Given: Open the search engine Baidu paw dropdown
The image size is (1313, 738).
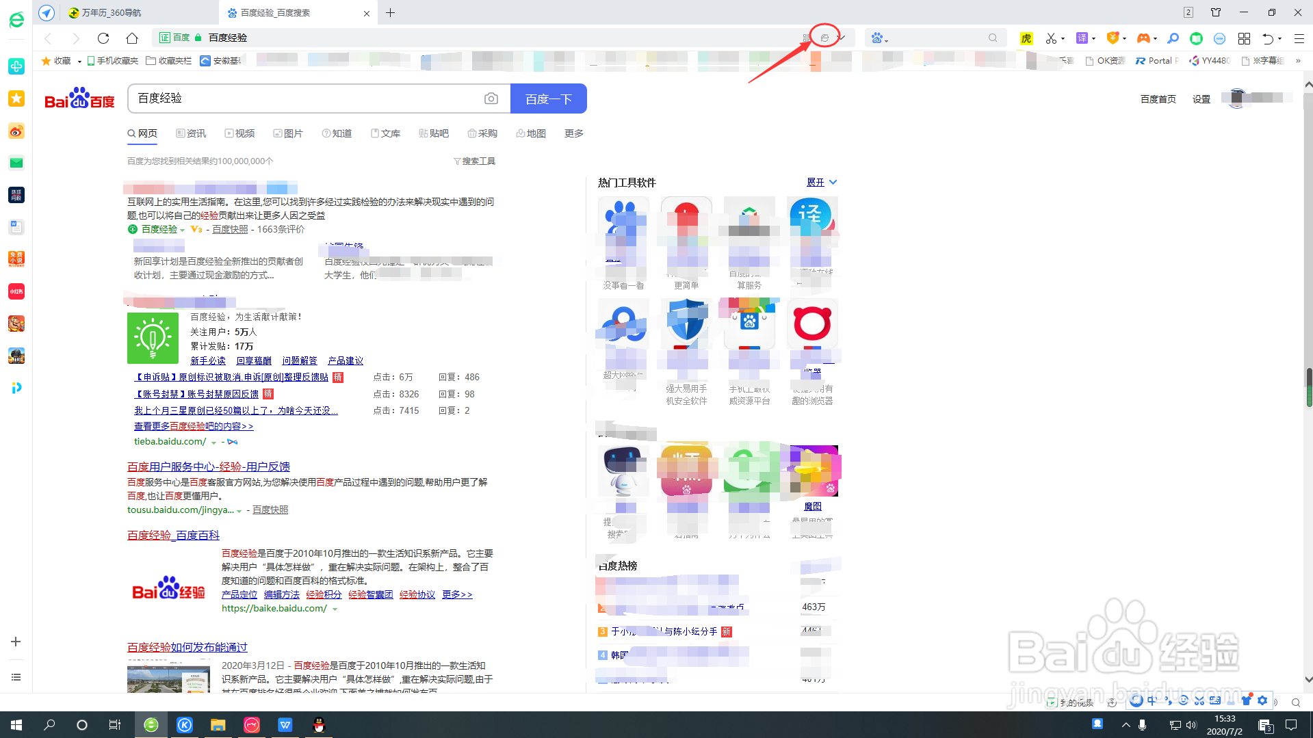Looking at the screenshot, I should point(879,38).
